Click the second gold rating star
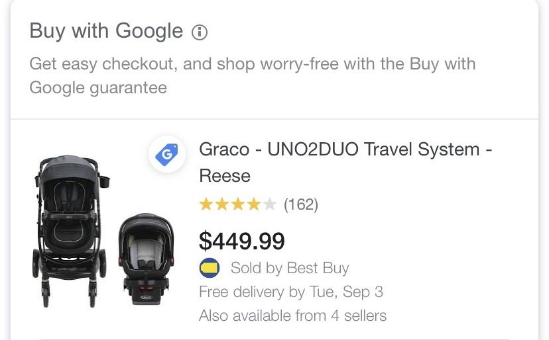Image resolution: width=549 pixels, height=340 pixels. (221, 205)
